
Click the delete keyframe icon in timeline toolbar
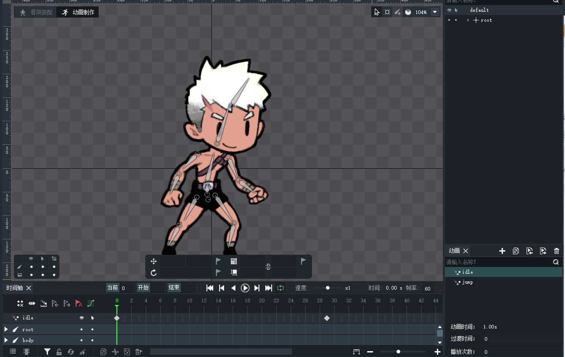click(x=20, y=304)
